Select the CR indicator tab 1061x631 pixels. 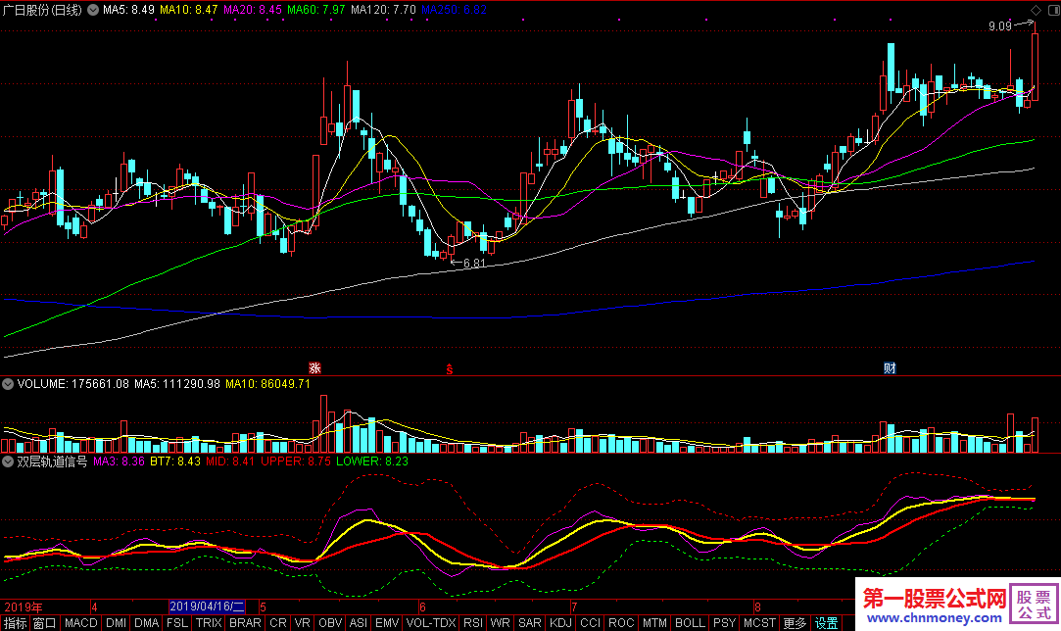click(278, 623)
